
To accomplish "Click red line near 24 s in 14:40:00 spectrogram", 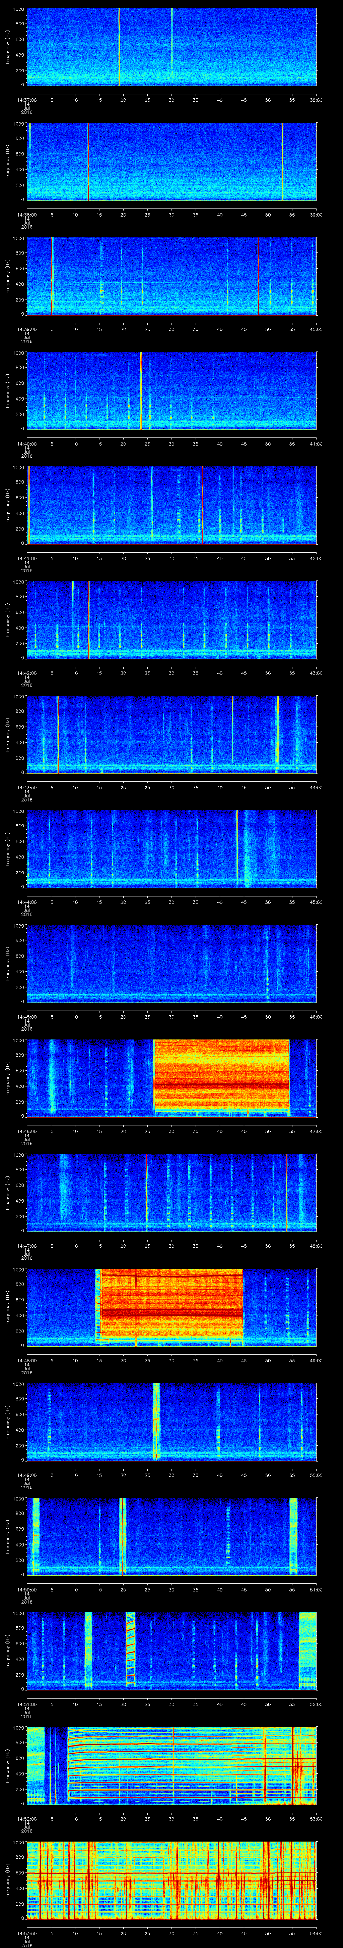I will pyautogui.click(x=141, y=390).
